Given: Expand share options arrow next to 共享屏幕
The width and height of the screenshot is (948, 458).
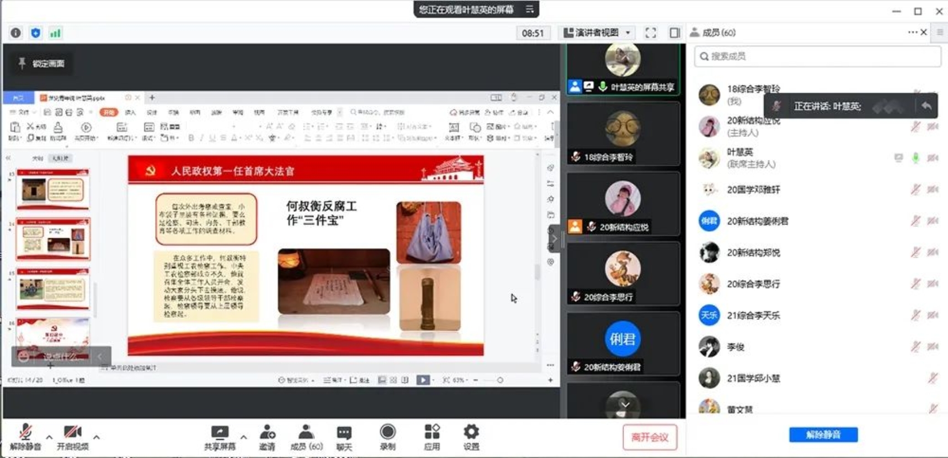Looking at the screenshot, I should (x=243, y=437).
